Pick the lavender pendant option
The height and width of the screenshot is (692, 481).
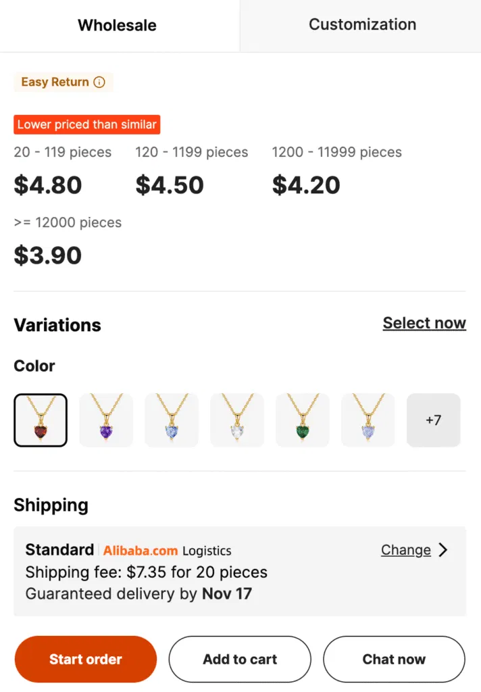pyautogui.click(x=368, y=420)
